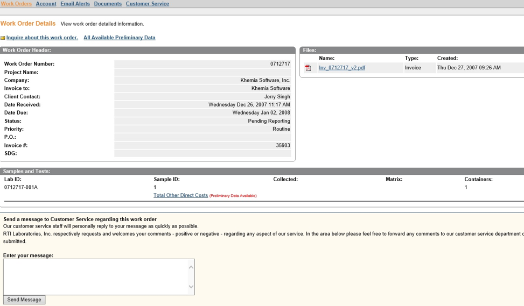Open All Available Preliminary Data link
This screenshot has height=306, width=524.
pyautogui.click(x=120, y=38)
